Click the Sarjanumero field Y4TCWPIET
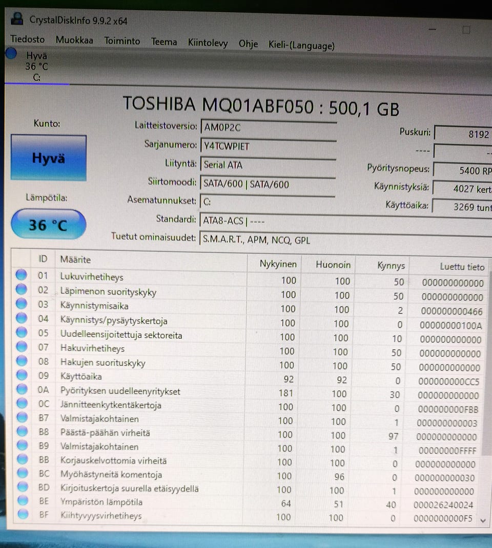The height and width of the screenshot is (548, 492). click(x=268, y=146)
